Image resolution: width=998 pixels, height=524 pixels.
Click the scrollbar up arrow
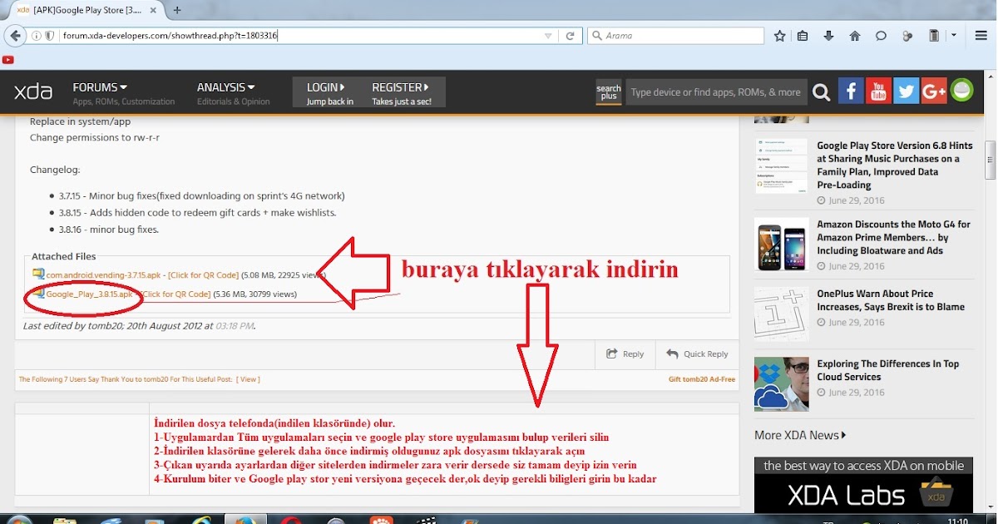point(991,77)
